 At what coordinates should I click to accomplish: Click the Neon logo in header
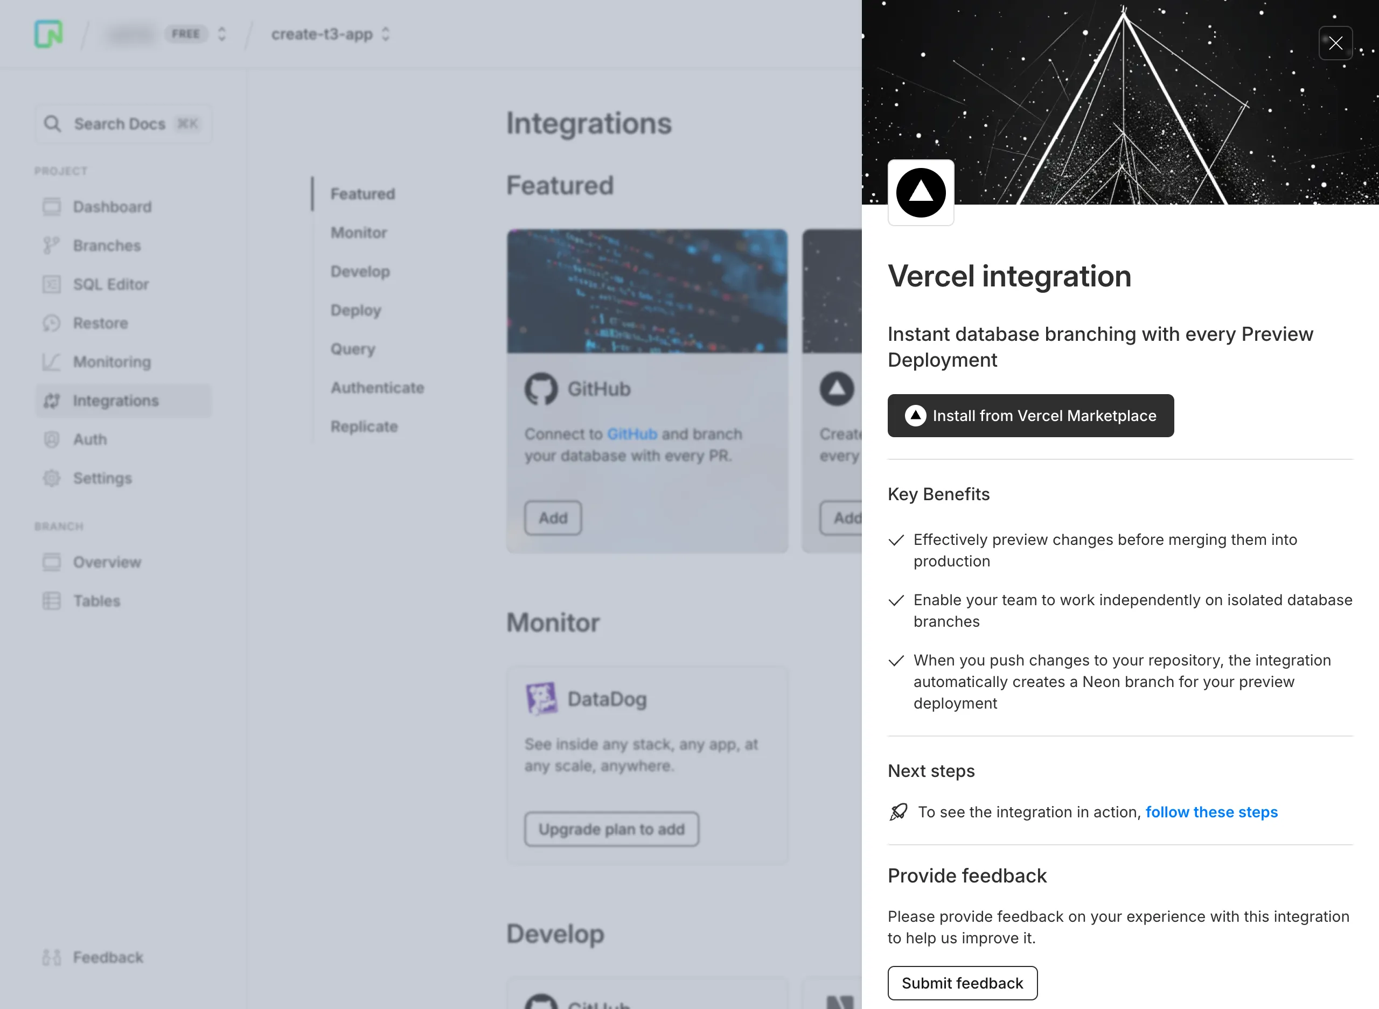pos(48,33)
